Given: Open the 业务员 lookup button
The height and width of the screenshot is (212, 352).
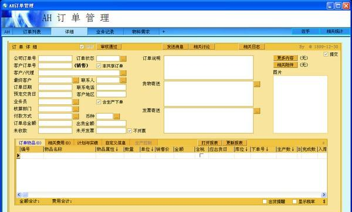Looking at the screenshot, I should 76,102.
